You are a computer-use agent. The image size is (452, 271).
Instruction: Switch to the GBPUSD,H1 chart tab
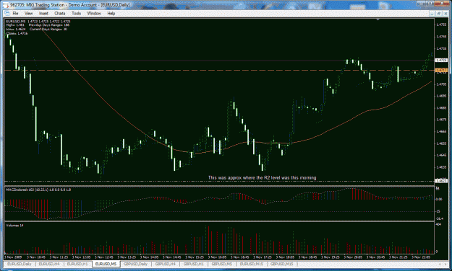click(193, 264)
